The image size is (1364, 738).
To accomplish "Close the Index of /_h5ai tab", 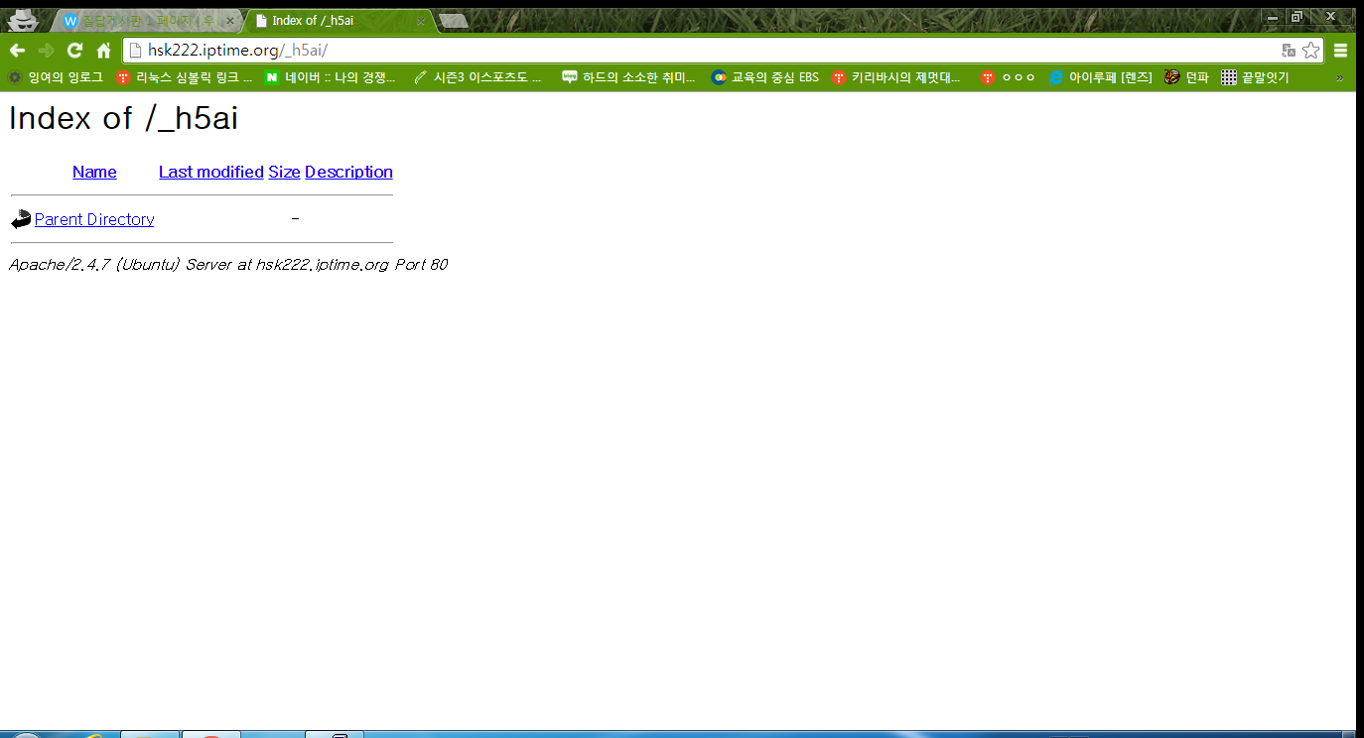I will point(420,21).
